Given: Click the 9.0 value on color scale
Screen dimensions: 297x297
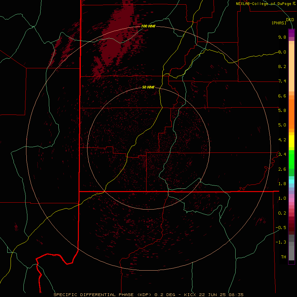Looking at the screenshot, I should click(282, 52).
